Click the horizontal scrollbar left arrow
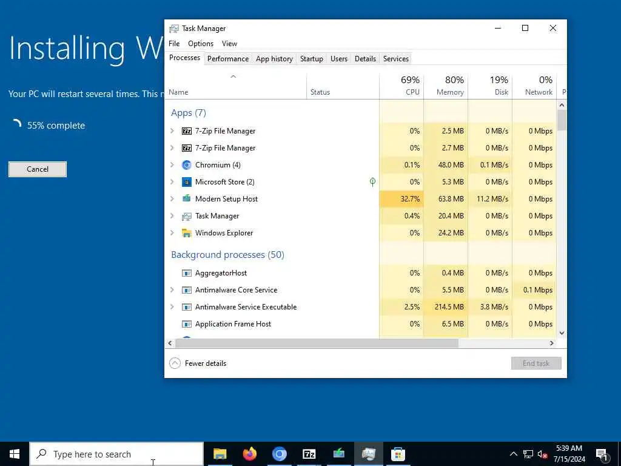This screenshot has height=466, width=621. (x=170, y=343)
